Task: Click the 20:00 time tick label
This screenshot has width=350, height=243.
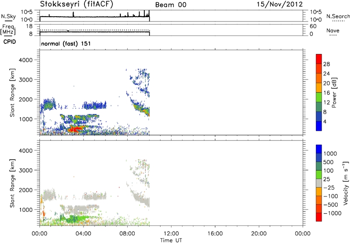Action: click(x=259, y=234)
